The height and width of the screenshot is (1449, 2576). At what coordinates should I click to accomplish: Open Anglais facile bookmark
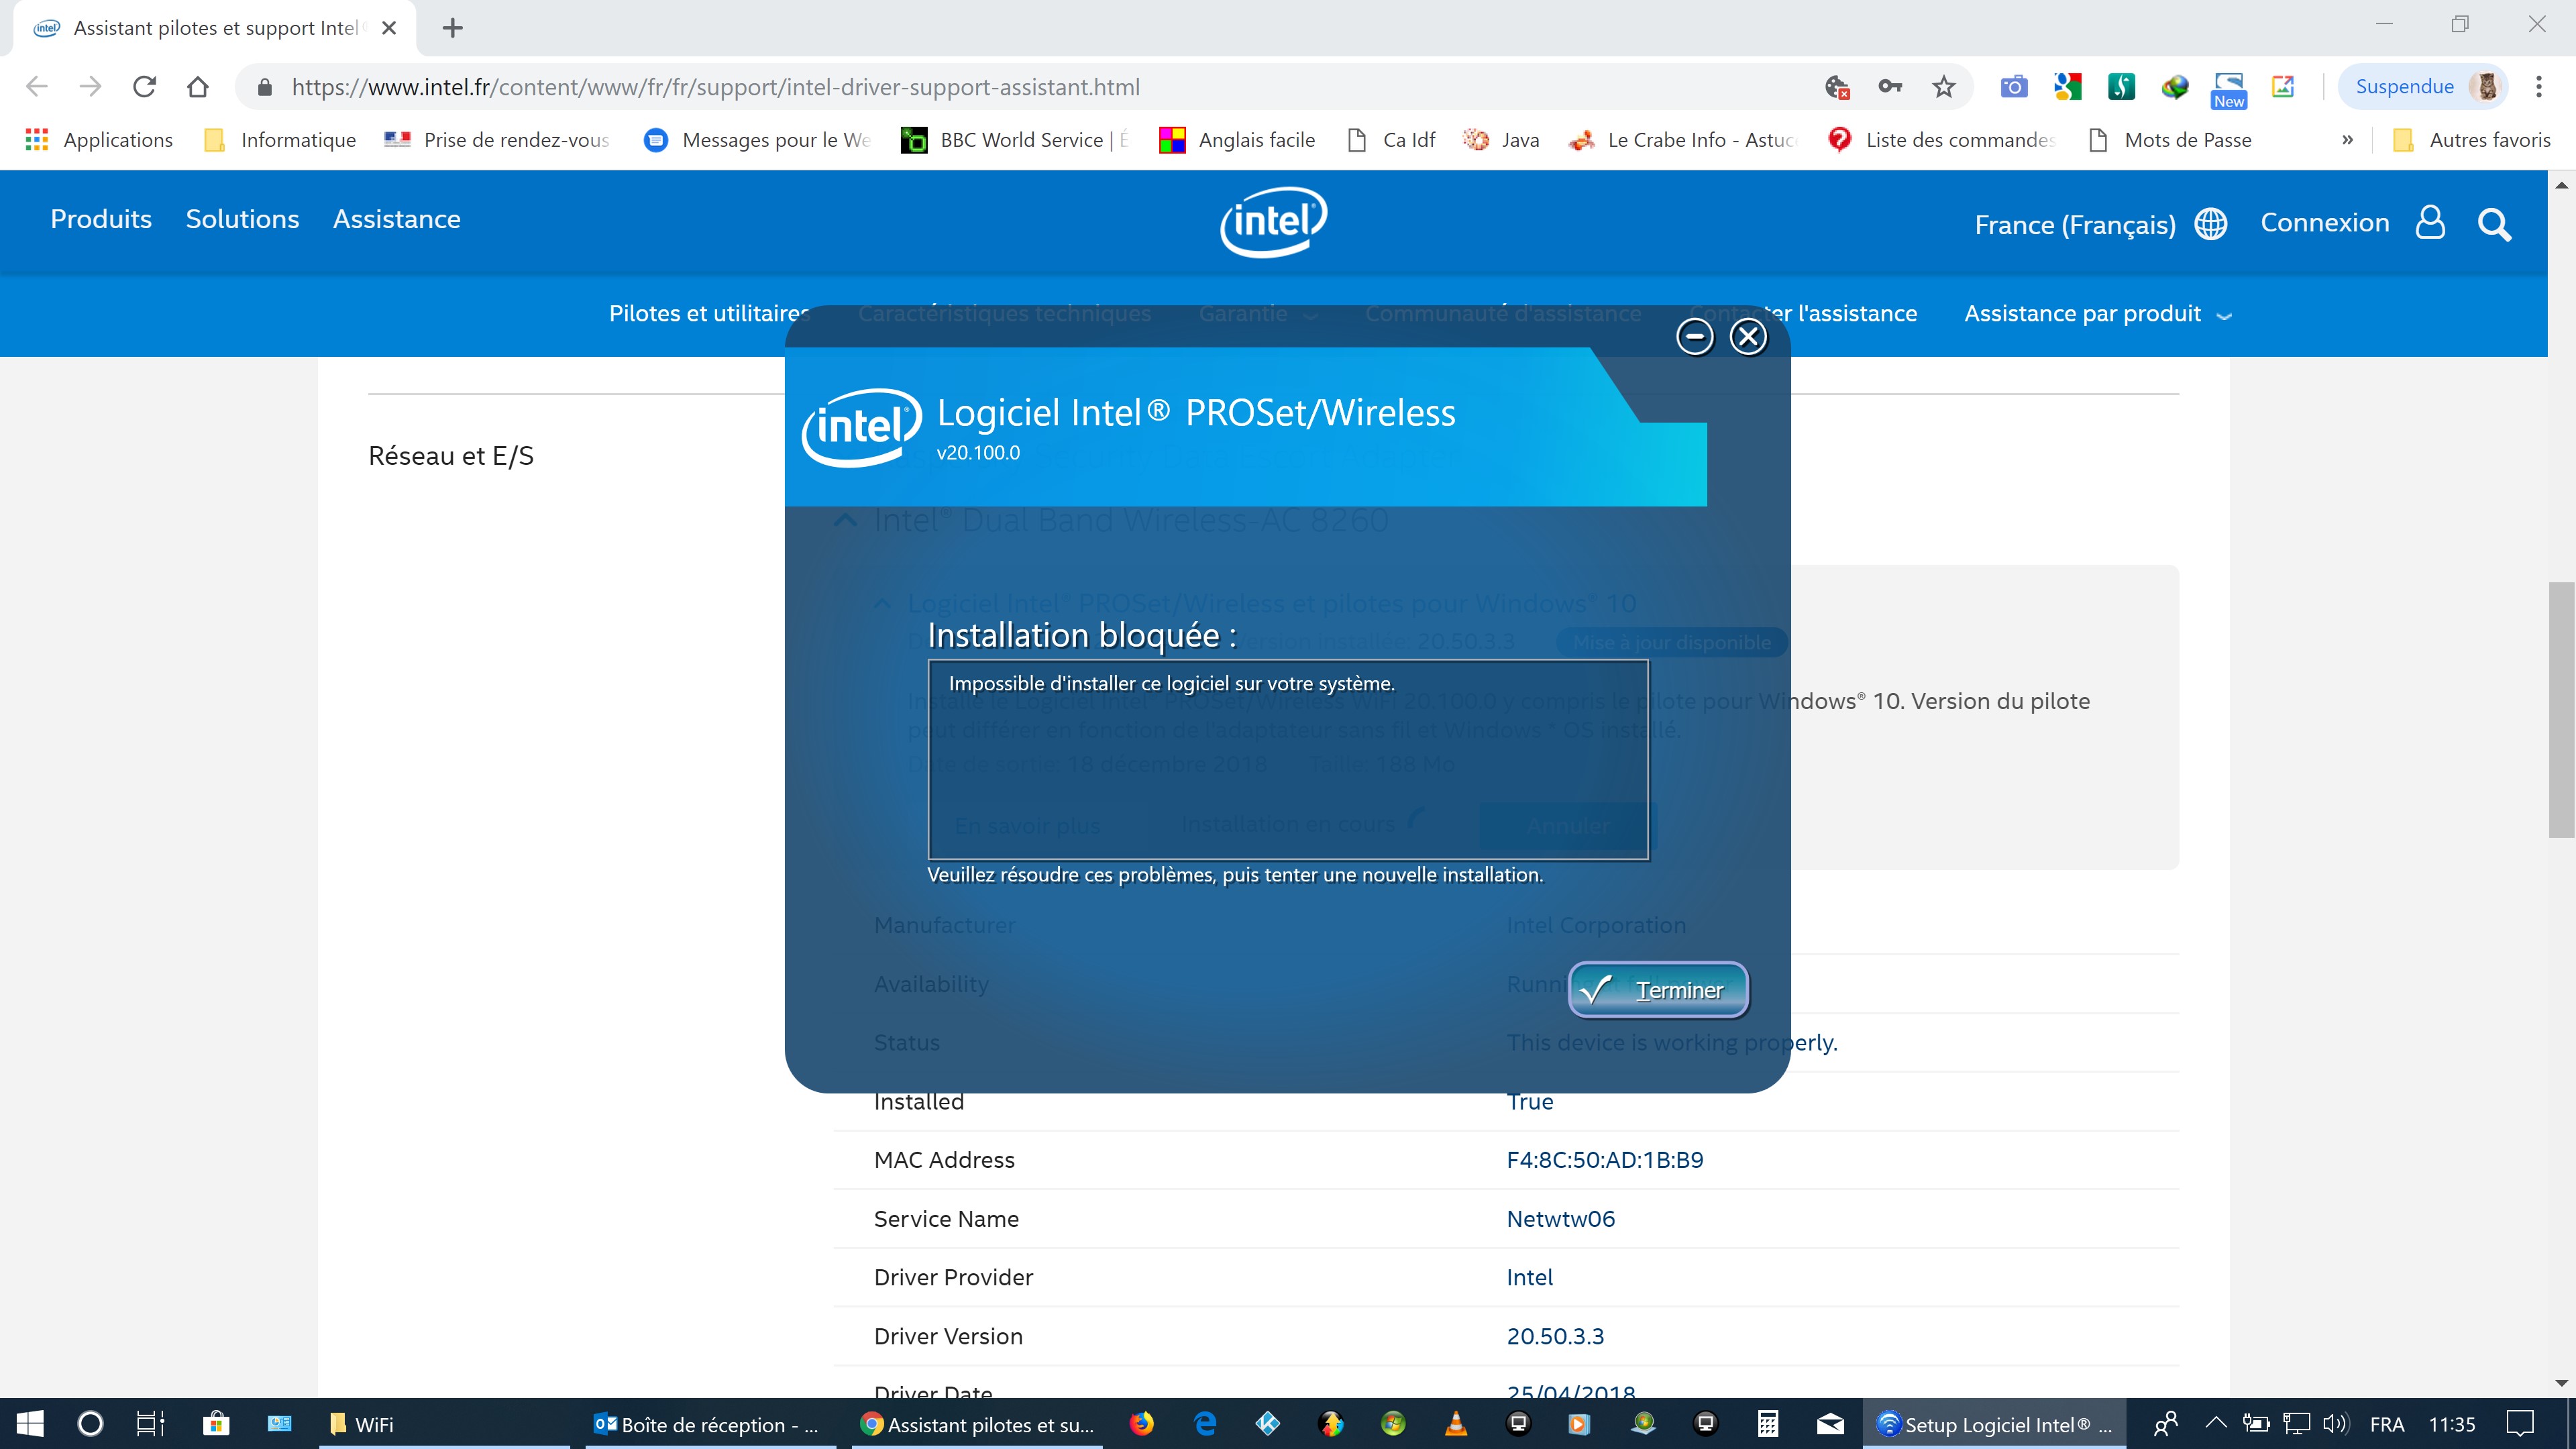click(x=1237, y=140)
